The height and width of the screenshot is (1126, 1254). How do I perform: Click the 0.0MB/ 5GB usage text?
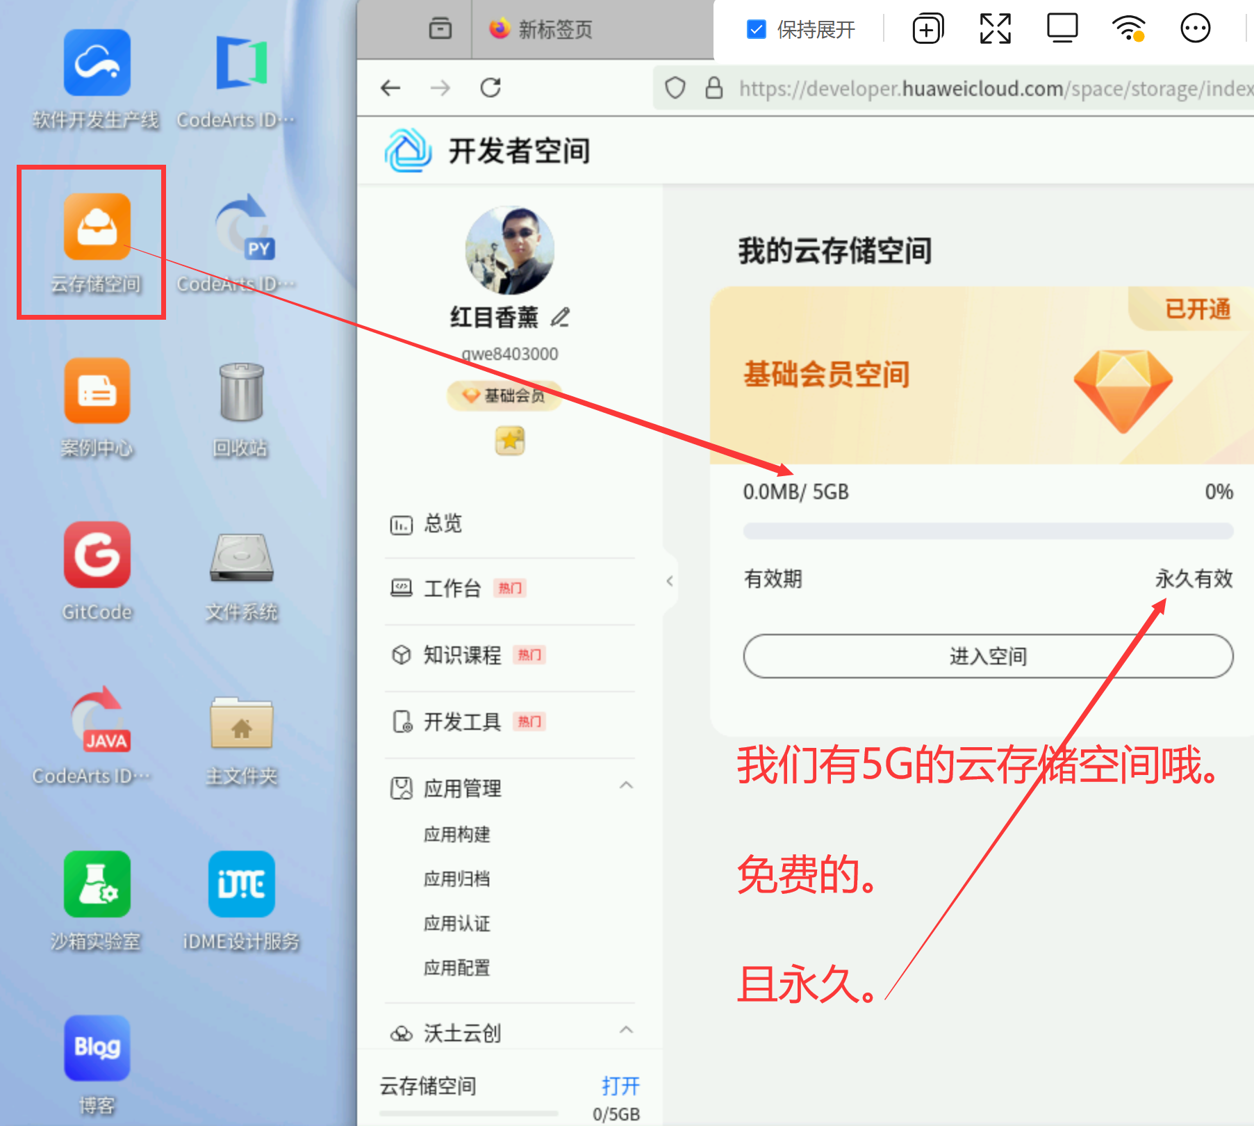(x=796, y=492)
